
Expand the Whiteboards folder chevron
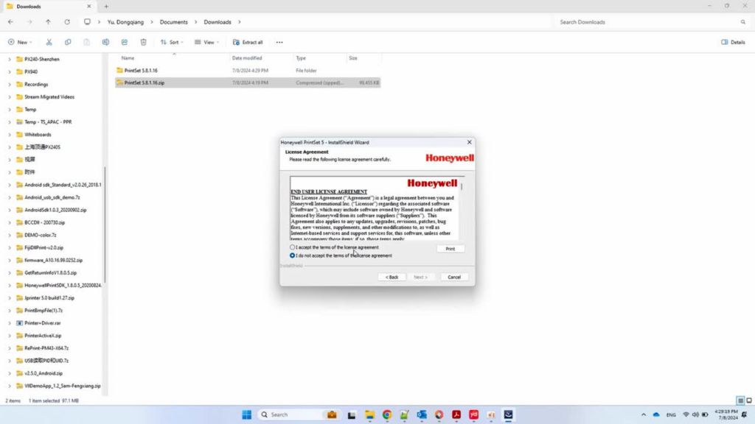10,135
